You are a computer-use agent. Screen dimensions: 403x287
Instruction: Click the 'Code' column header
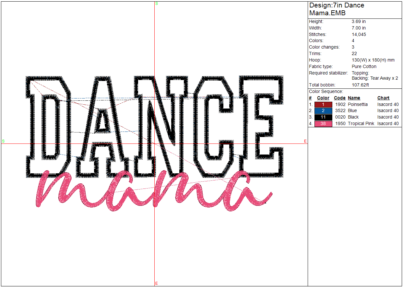point(339,98)
